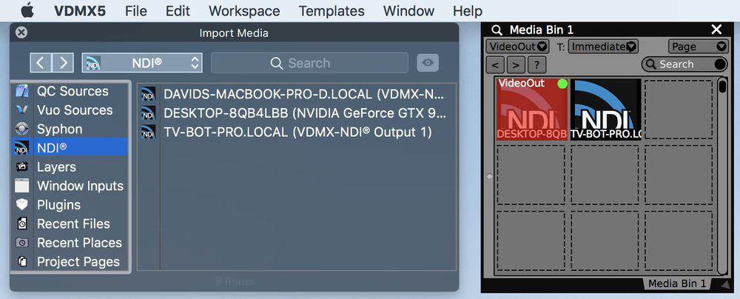Open the File menu

click(x=136, y=11)
